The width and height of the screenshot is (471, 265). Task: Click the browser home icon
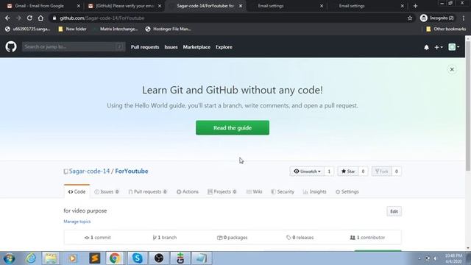pyautogui.click(x=40, y=18)
